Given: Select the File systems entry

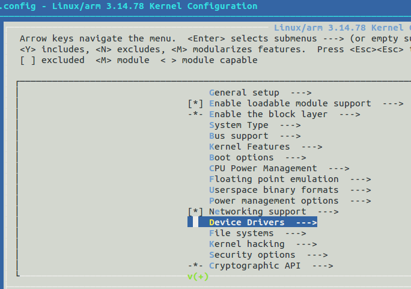Looking at the screenshot, I should pos(249,233).
